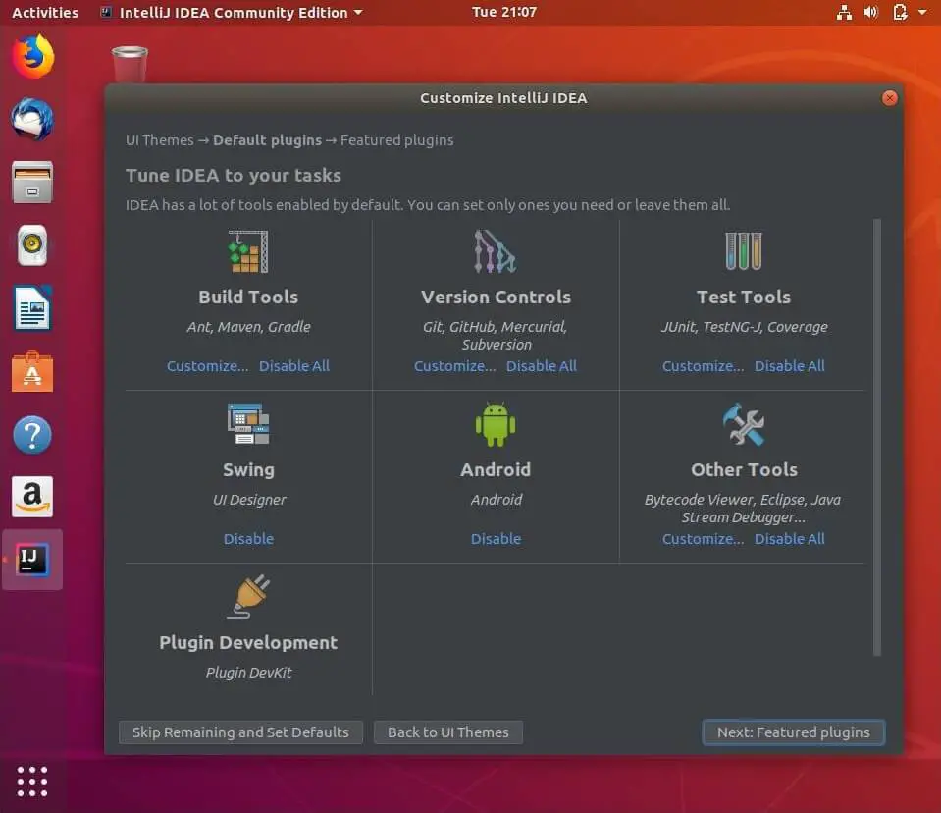Customize the Other Tools plugins
Image resolution: width=941 pixels, height=813 pixels.
[x=703, y=539]
